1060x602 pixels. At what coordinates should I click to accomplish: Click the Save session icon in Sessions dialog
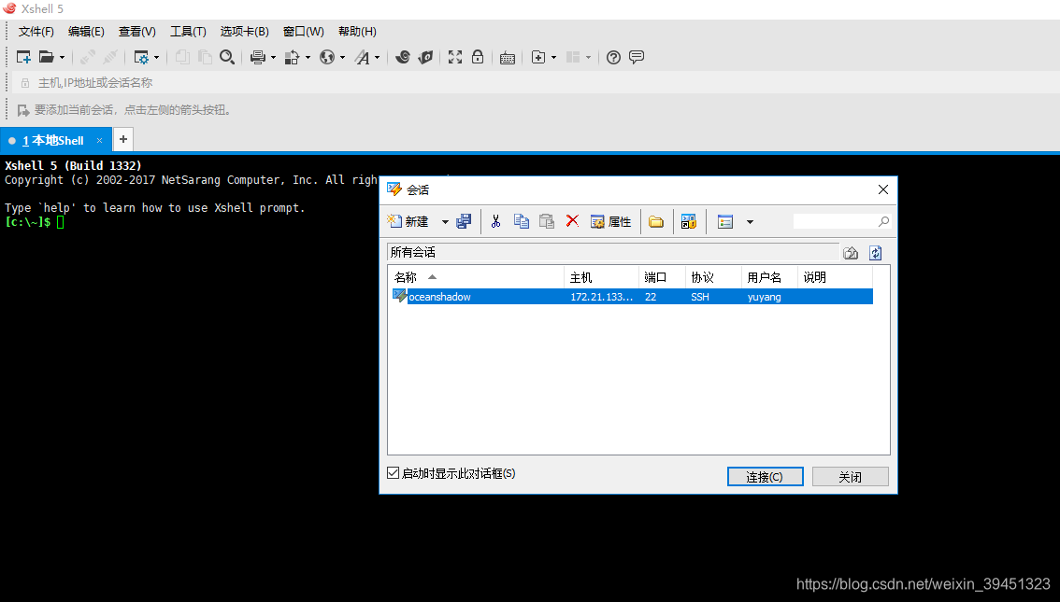(464, 221)
